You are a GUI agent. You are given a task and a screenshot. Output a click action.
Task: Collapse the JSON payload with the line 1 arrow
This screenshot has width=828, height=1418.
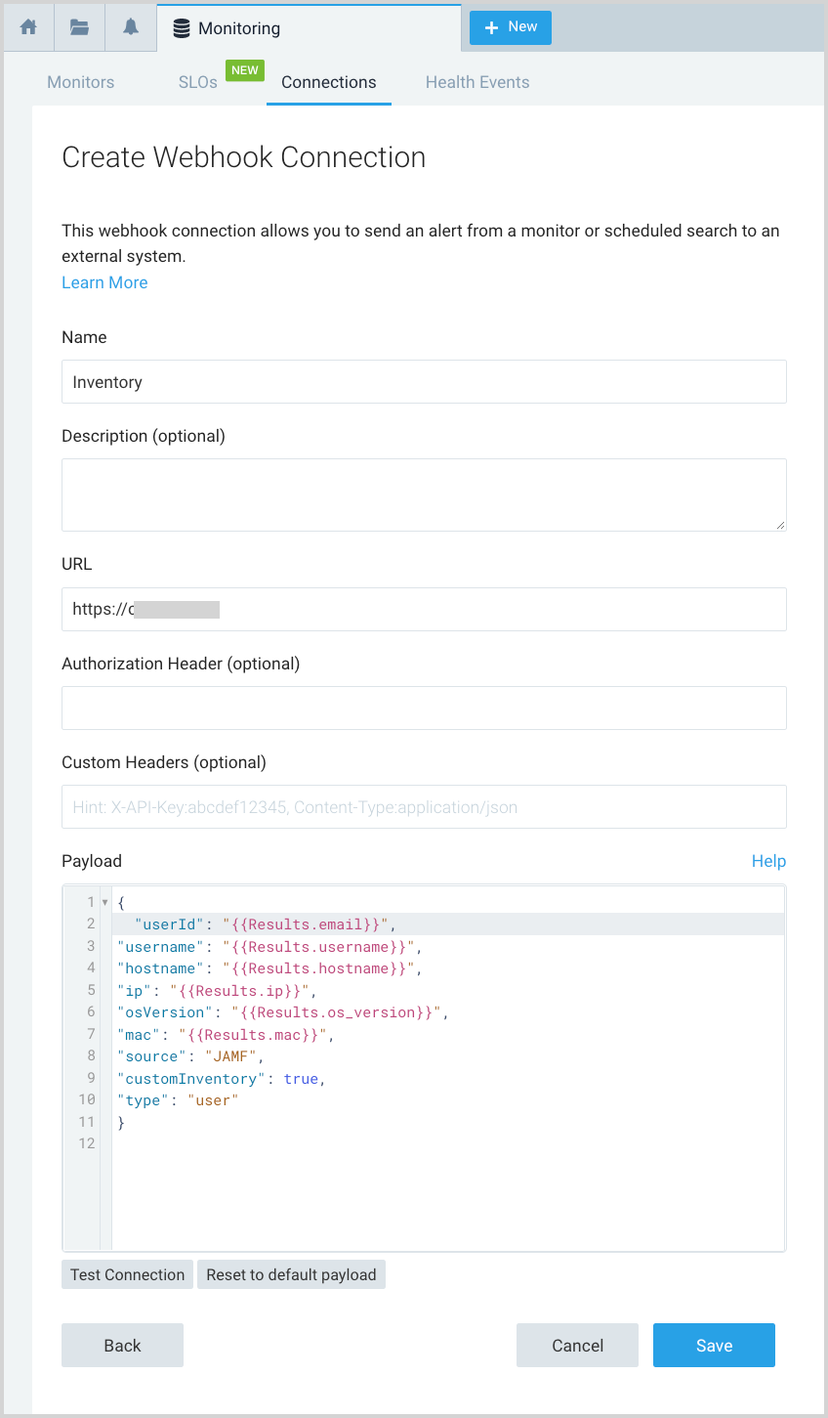(104, 901)
